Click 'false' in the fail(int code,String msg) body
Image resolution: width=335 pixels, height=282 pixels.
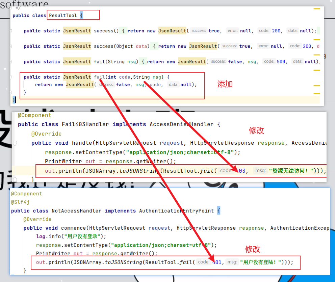[x=123, y=85]
